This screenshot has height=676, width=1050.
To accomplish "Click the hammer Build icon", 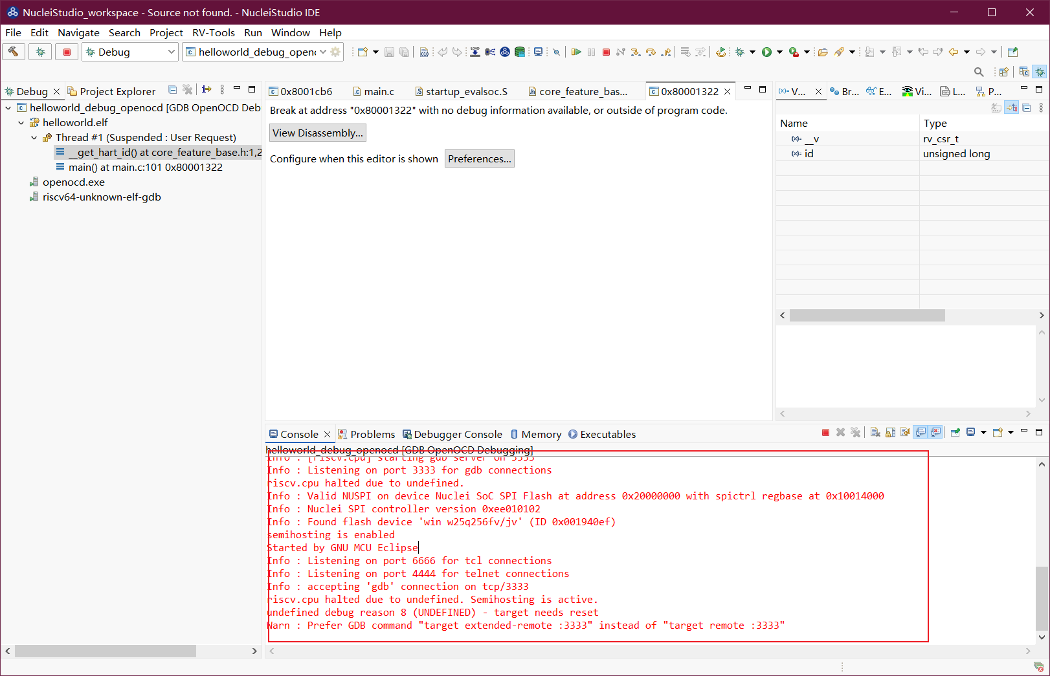I will [x=14, y=52].
